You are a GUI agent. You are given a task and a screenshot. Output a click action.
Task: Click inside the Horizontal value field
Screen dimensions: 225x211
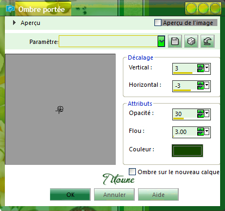point(185,86)
